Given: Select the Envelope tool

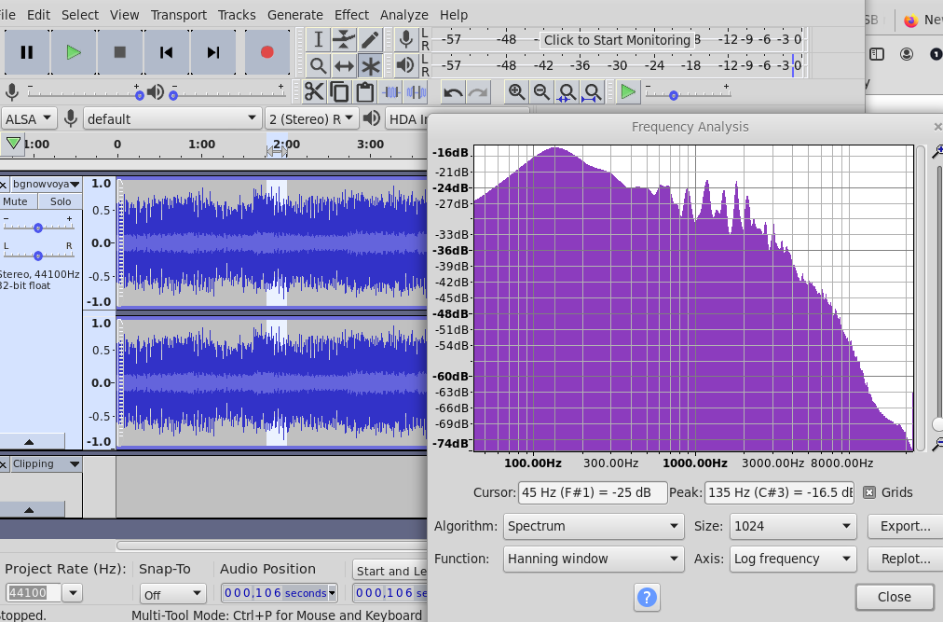Looking at the screenshot, I should (x=344, y=40).
